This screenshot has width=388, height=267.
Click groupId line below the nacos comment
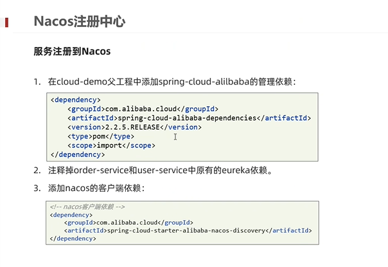click(x=123, y=223)
